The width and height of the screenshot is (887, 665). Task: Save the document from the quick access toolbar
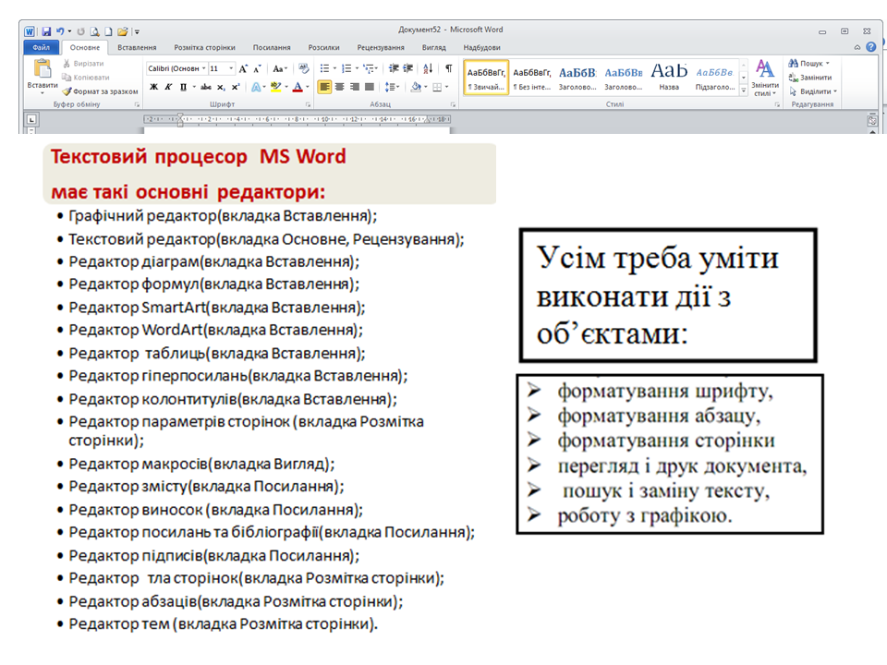(x=46, y=31)
